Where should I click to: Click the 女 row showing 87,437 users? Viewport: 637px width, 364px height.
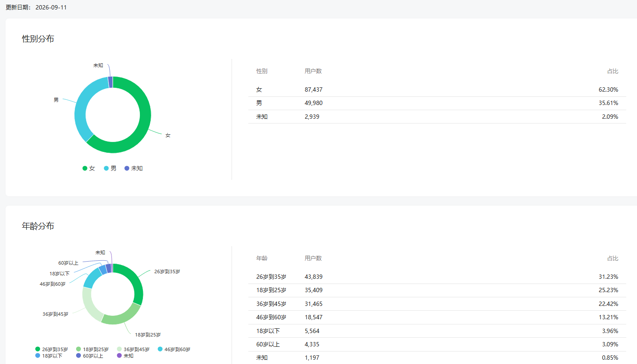(x=437, y=89)
